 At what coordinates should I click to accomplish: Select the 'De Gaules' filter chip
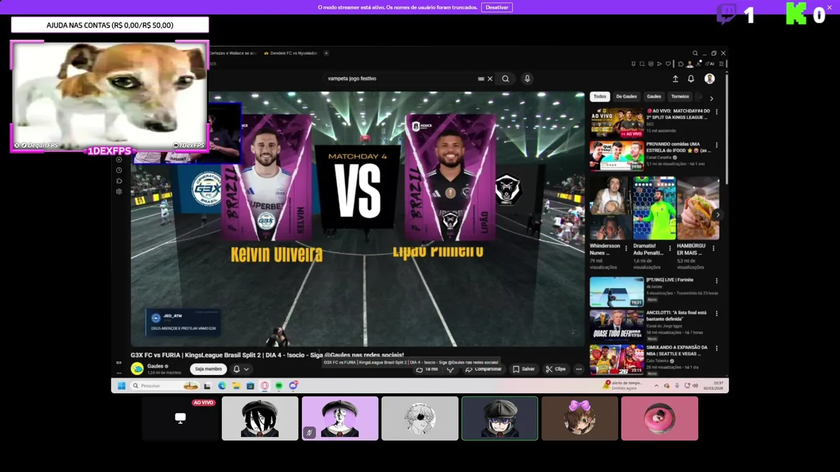click(x=626, y=96)
